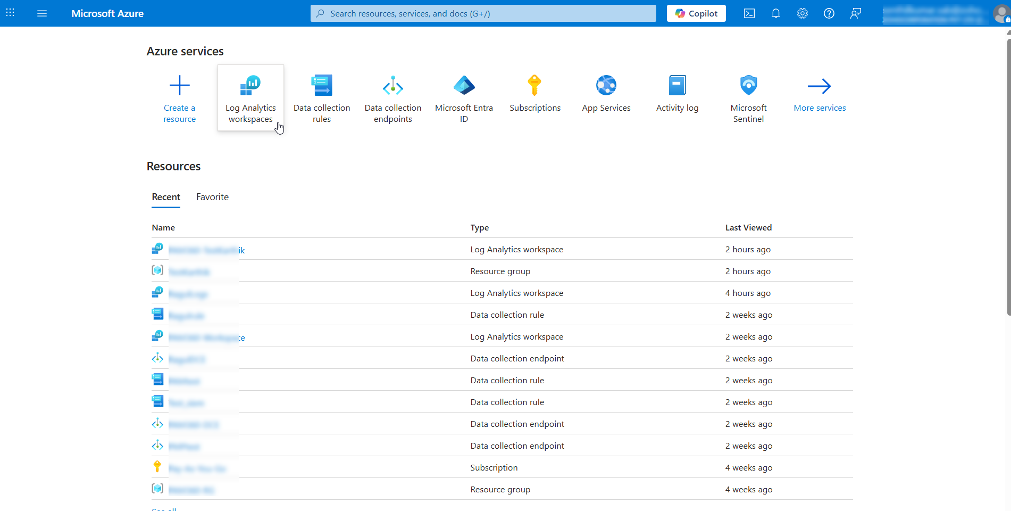This screenshot has width=1011, height=511.
Task: Launch Cloud Shell from the top bar
Action: (749, 13)
